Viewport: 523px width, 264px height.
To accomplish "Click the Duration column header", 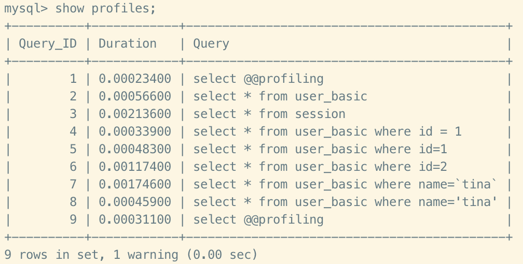I will [x=127, y=44].
